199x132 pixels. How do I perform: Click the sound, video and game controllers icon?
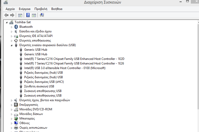(x=16, y=100)
